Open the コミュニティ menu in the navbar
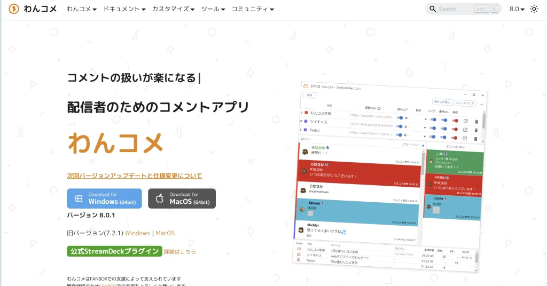 point(253,9)
